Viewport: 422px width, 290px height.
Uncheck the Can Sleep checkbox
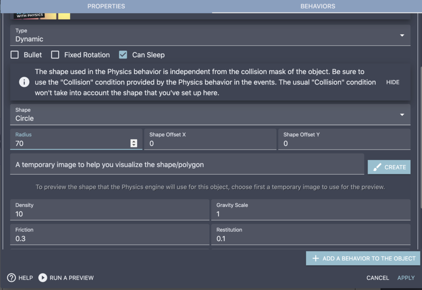(123, 55)
